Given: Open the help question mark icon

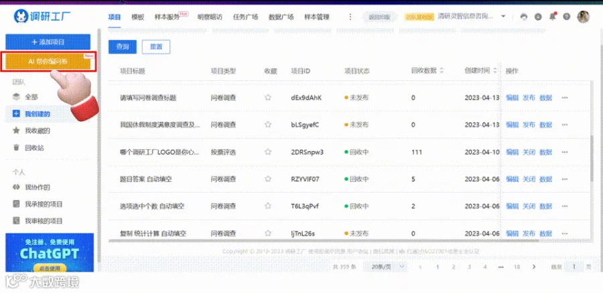Looking at the screenshot, I should coord(566,17).
